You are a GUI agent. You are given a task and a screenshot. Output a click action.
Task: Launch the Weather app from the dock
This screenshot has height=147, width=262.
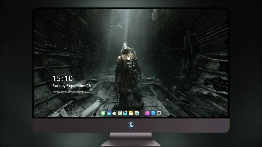point(109,114)
